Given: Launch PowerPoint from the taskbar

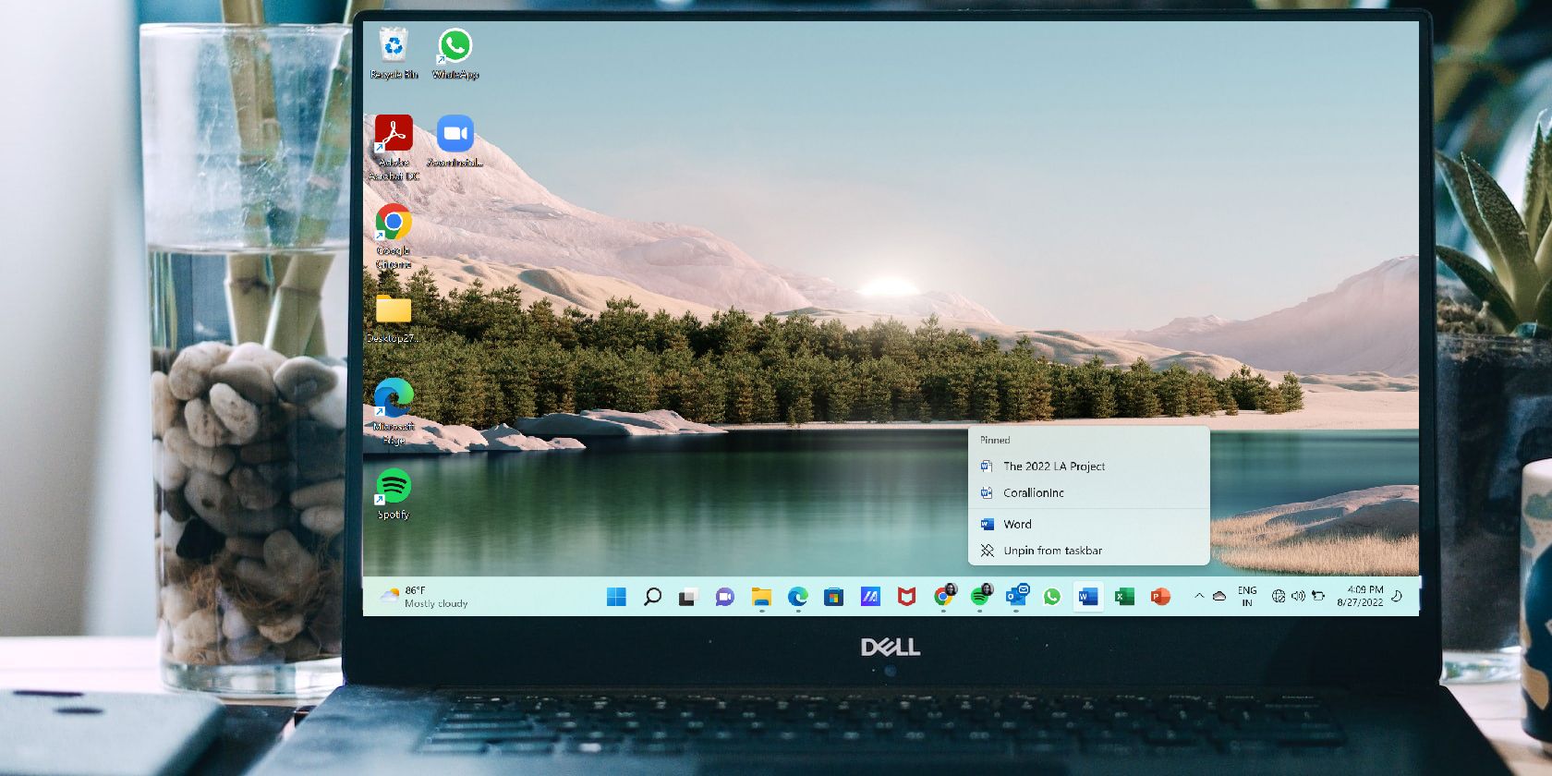Looking at the screenshot, I should pyautogui.click(x=1160, y=597).
